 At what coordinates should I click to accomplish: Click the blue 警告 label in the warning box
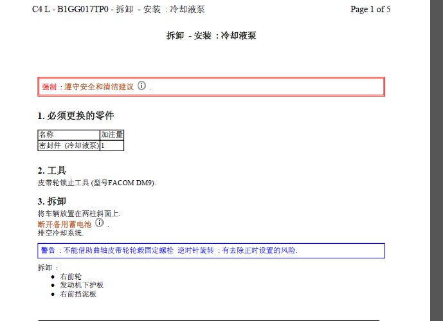[x=48, y=250]
